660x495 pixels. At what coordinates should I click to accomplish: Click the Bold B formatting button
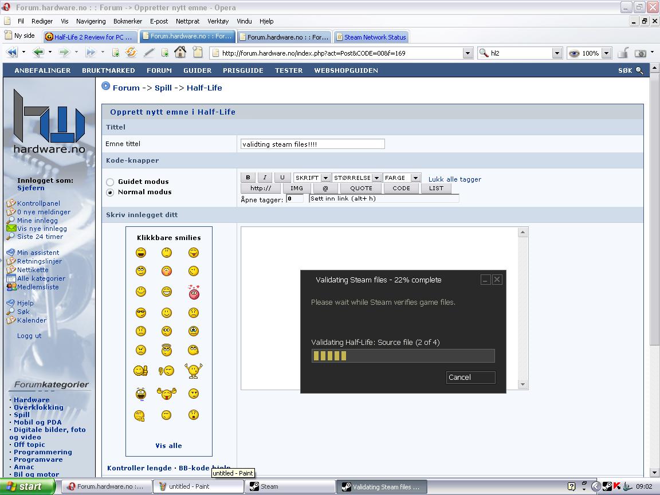[248, 178]
